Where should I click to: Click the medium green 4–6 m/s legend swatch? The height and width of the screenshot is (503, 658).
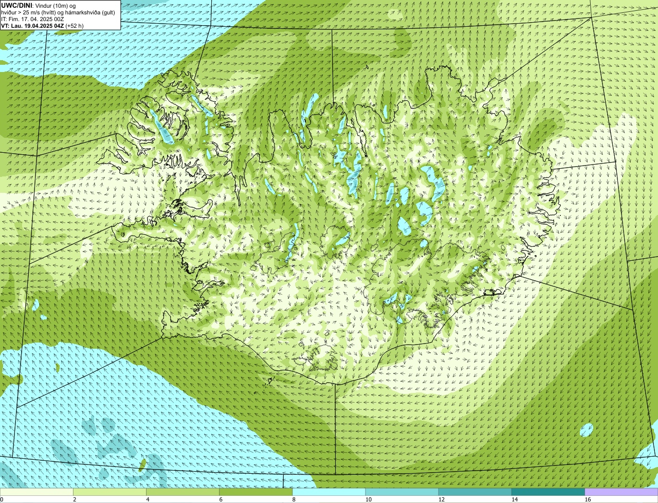tap(183, 492)
